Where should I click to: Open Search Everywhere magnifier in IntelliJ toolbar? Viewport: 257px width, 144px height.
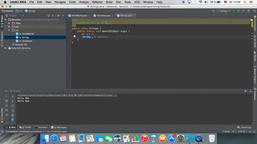pos(254,11)
